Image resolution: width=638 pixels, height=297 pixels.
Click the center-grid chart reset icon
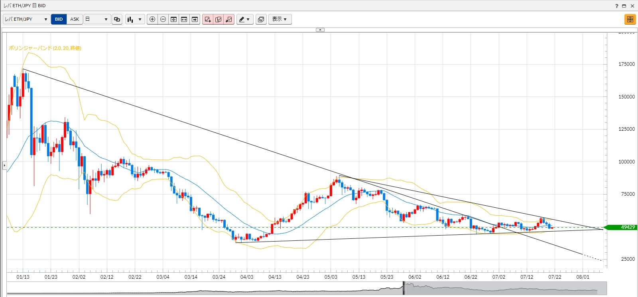coord(173,19)
